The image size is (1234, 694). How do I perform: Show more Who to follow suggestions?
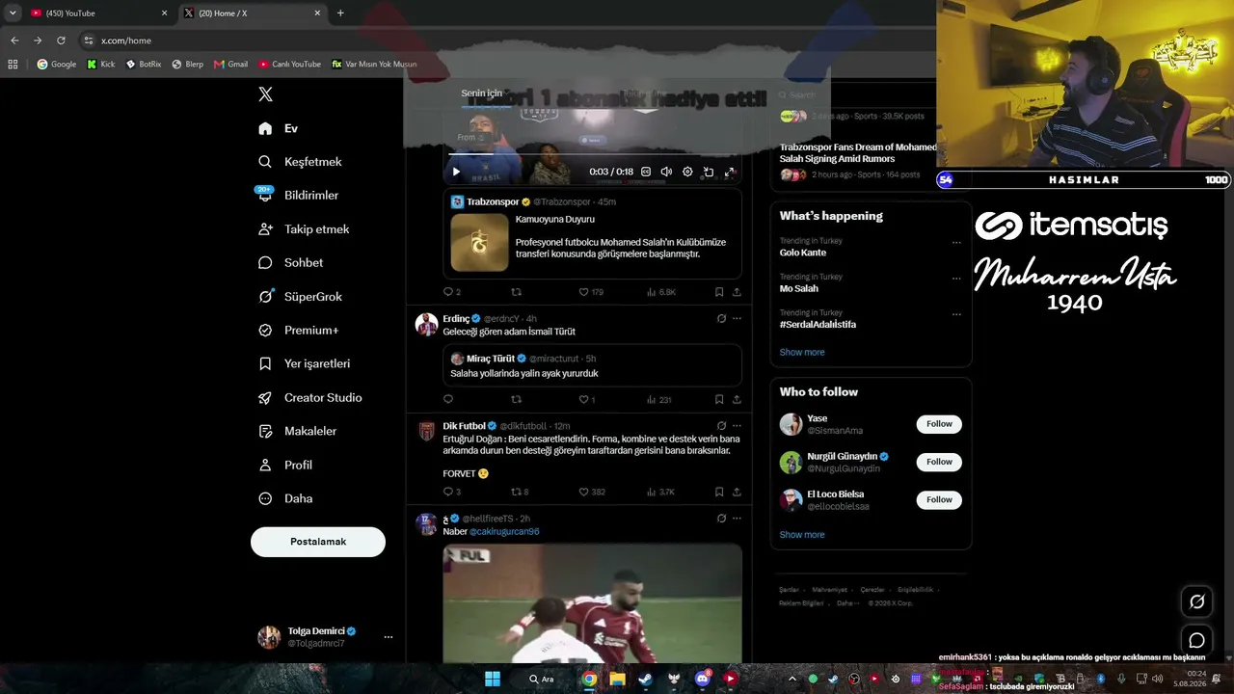802,535
